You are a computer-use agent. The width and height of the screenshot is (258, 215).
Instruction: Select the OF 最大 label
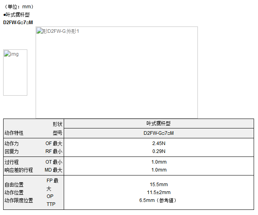click(53, 143)
